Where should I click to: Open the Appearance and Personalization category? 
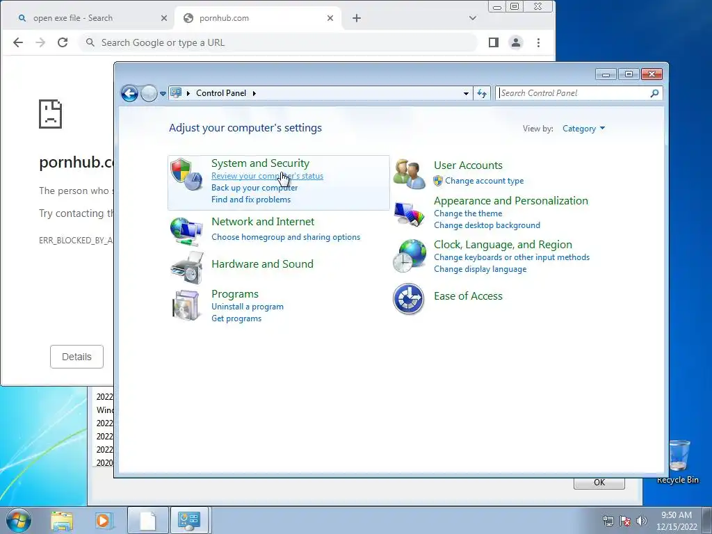click(511, 201)
